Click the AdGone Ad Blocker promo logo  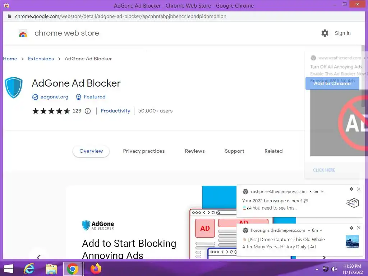(98, 225)
